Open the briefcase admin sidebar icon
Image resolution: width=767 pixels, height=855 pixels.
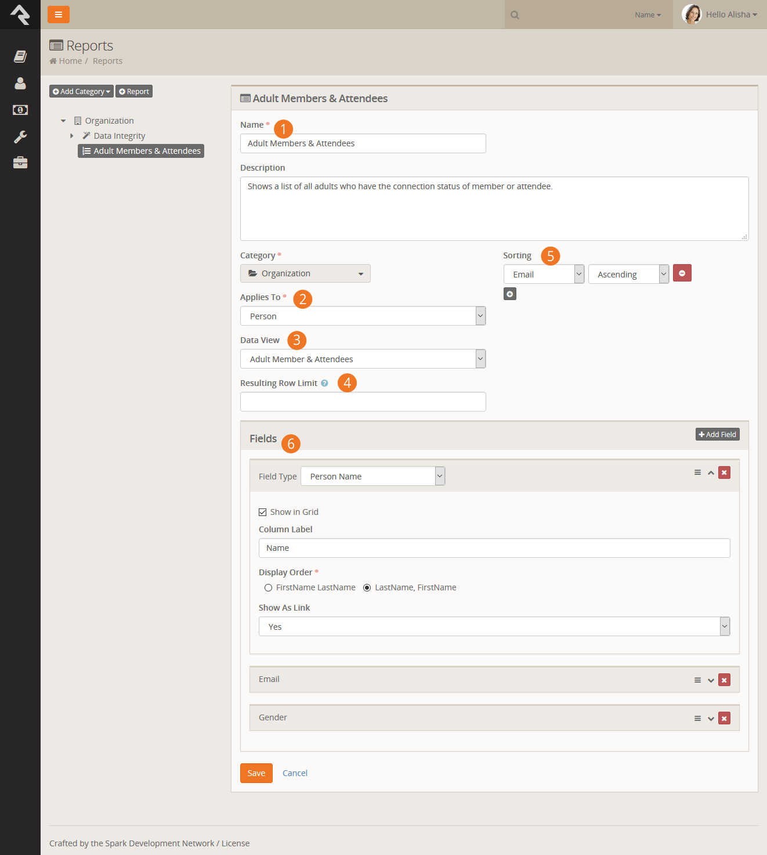pos(20,163)
